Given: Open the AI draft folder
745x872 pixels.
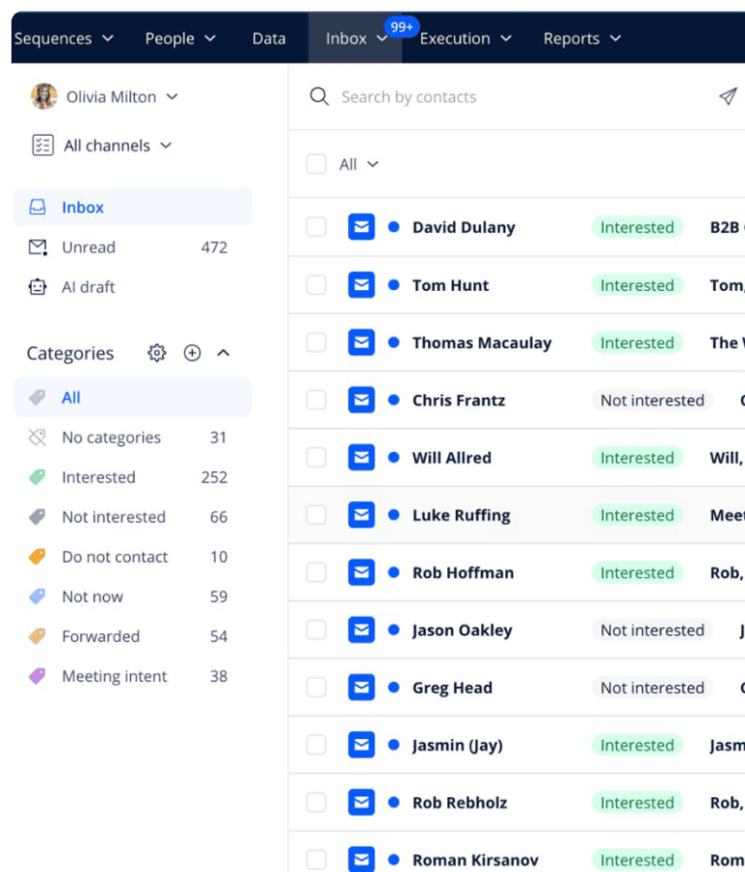Looking at the screenshot, I should pyautogui.click(x=132, y=287).
